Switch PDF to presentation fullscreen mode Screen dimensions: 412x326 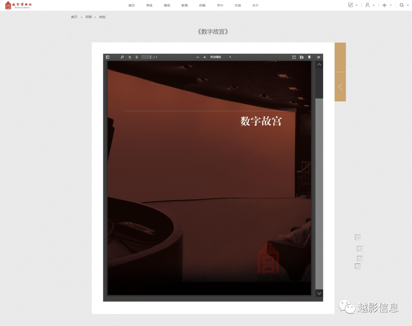tap(294, 57)
